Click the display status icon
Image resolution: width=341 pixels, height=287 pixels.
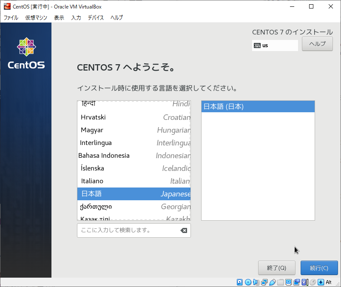point(288,282)
